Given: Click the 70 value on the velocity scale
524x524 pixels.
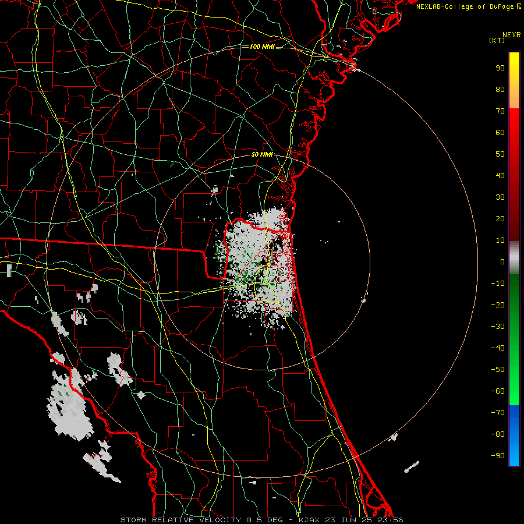Looking at the screenshot, I should [500, 111].
